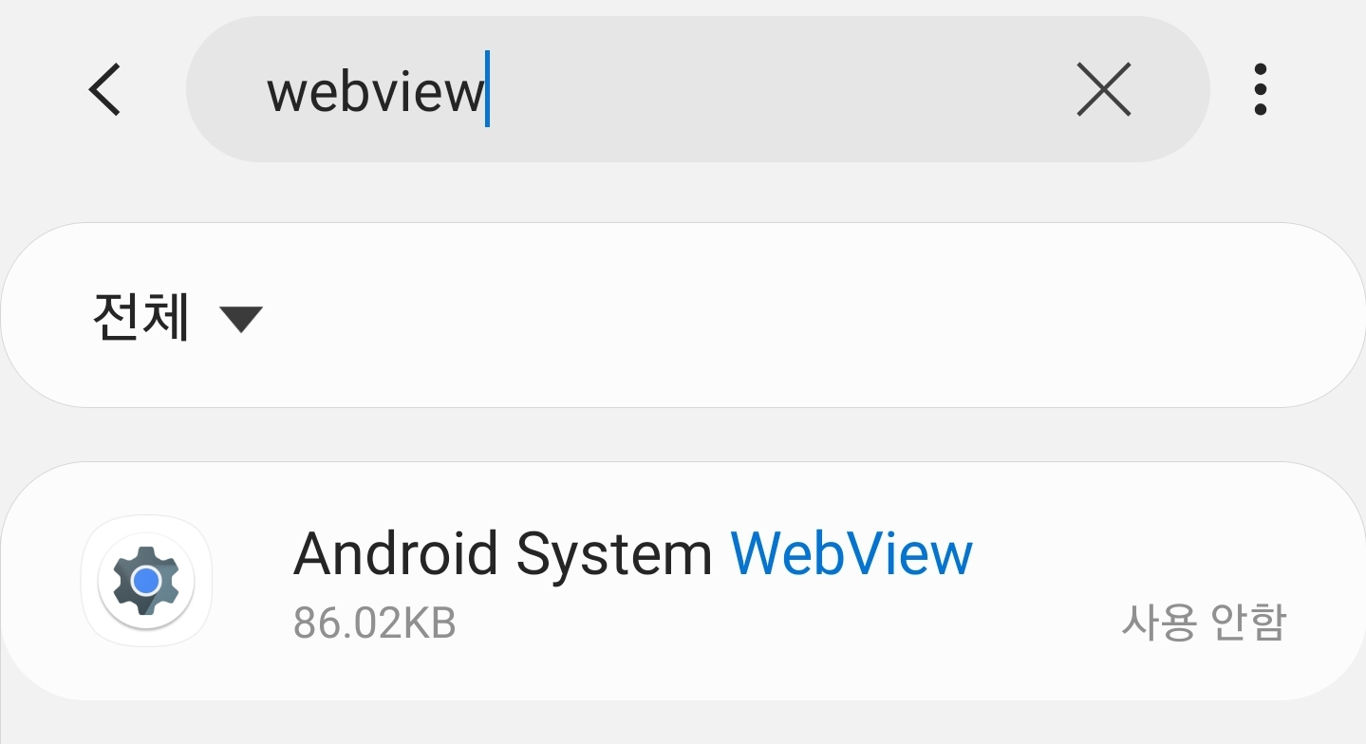The width and height of the screenshot is (1366, 744).
Task: Click the blue dot in the gear icon
Action: [146, 581]
